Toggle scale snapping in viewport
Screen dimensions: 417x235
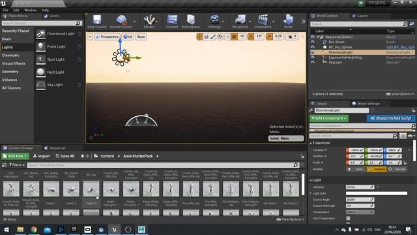[x=269, y=37]
